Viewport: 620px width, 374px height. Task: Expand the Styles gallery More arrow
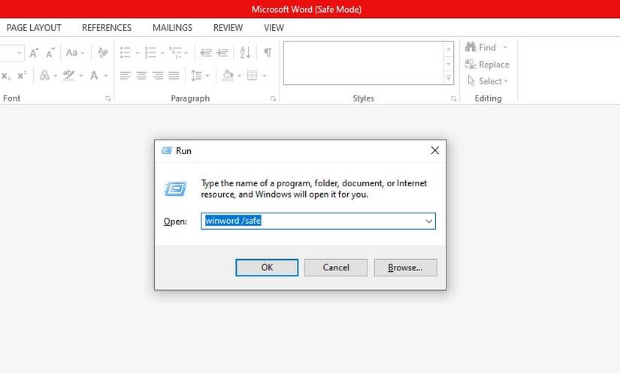coord(449,78)
